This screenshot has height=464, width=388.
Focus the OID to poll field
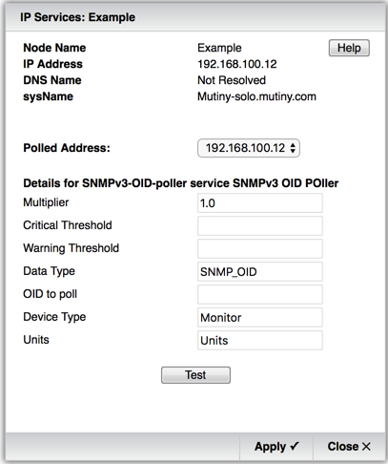click(x=260, y=295)
